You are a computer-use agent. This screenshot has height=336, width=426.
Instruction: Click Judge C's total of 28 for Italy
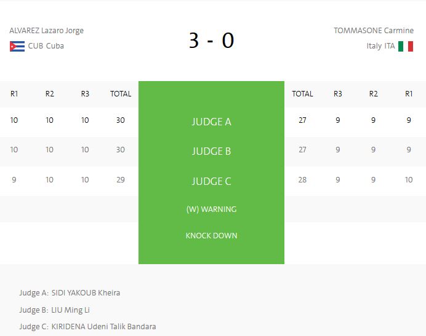(x=302, y=180)
